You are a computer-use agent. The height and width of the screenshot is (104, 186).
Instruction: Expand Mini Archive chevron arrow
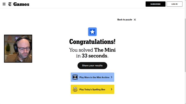pyautogui.click(x=112, y=77)
